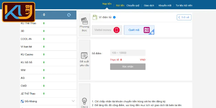The height and width of the screenshot is (108, 216).
Task: Click the payment cards Phương thức icon
Action: click(84, 21)
